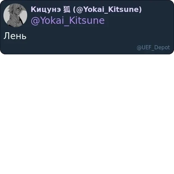The width and height of the screenshot is (174, 174).
Task: Click the bold word Yokai in the title line
Action: pyautogui.click(x=94, y=9)
